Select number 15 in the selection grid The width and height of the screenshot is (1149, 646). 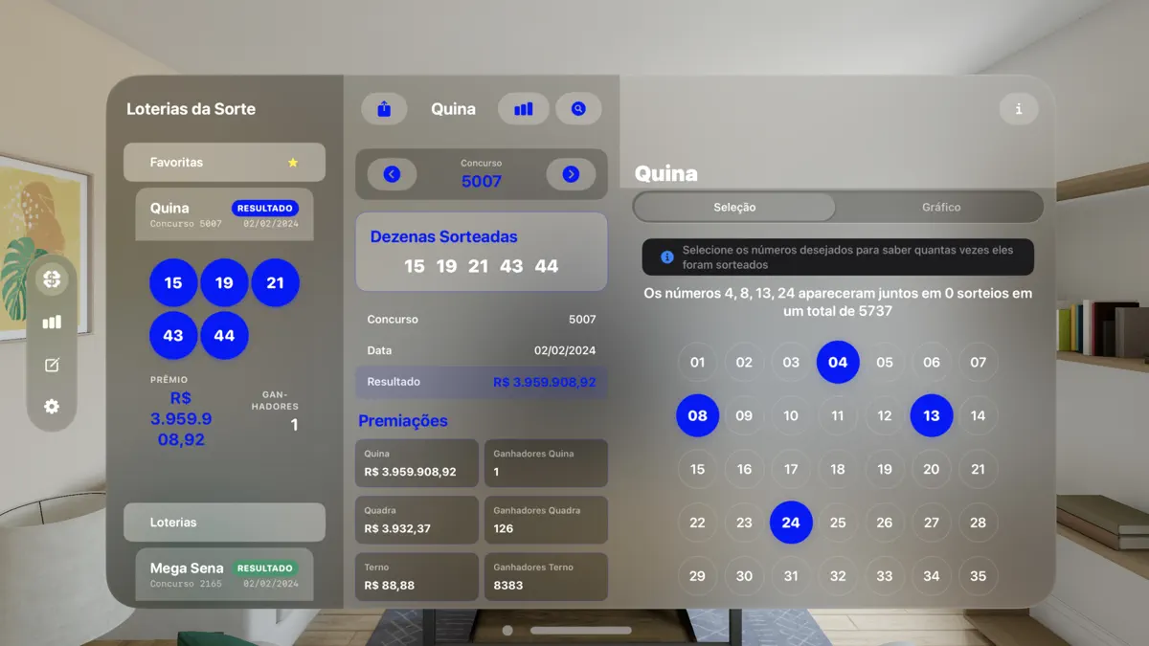[x=697, y=469]
